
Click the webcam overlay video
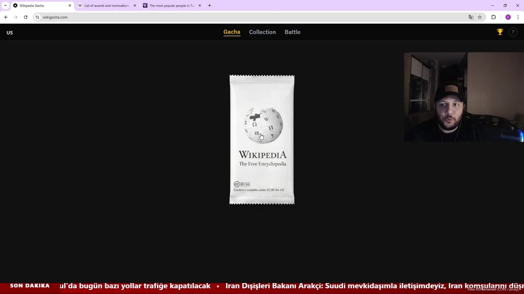click(x=464, y=97)
